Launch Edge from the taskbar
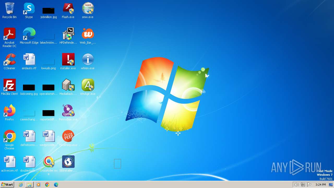The image size is (334, 188). pyautogui.click(x=56, y=185)
